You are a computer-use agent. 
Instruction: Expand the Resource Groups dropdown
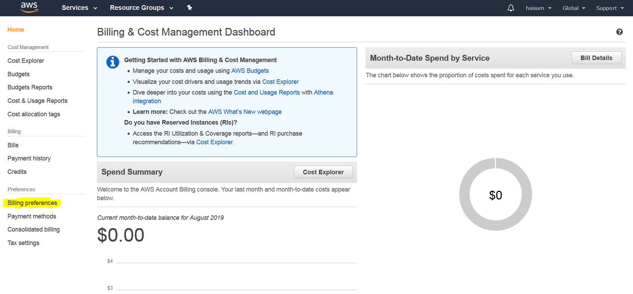(141, 8)
